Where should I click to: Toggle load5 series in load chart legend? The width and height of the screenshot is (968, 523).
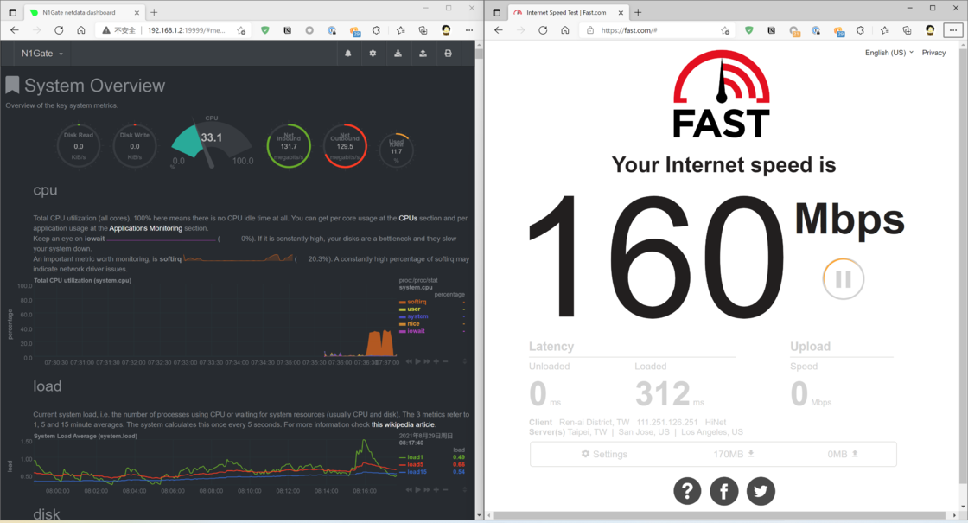click(415, 465)
